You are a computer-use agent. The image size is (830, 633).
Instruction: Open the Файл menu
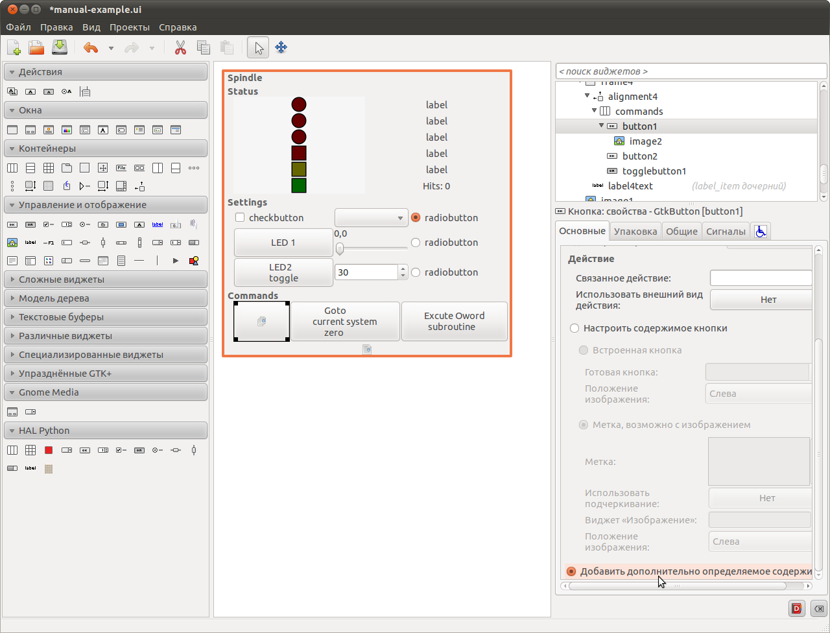point(19,27)
